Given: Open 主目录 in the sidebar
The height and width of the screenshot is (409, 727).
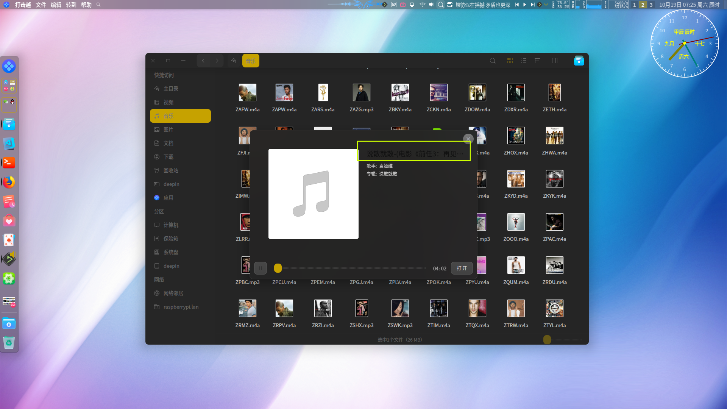Looking at the screenshot, I should pyautogui.click(x=180, y=89).
